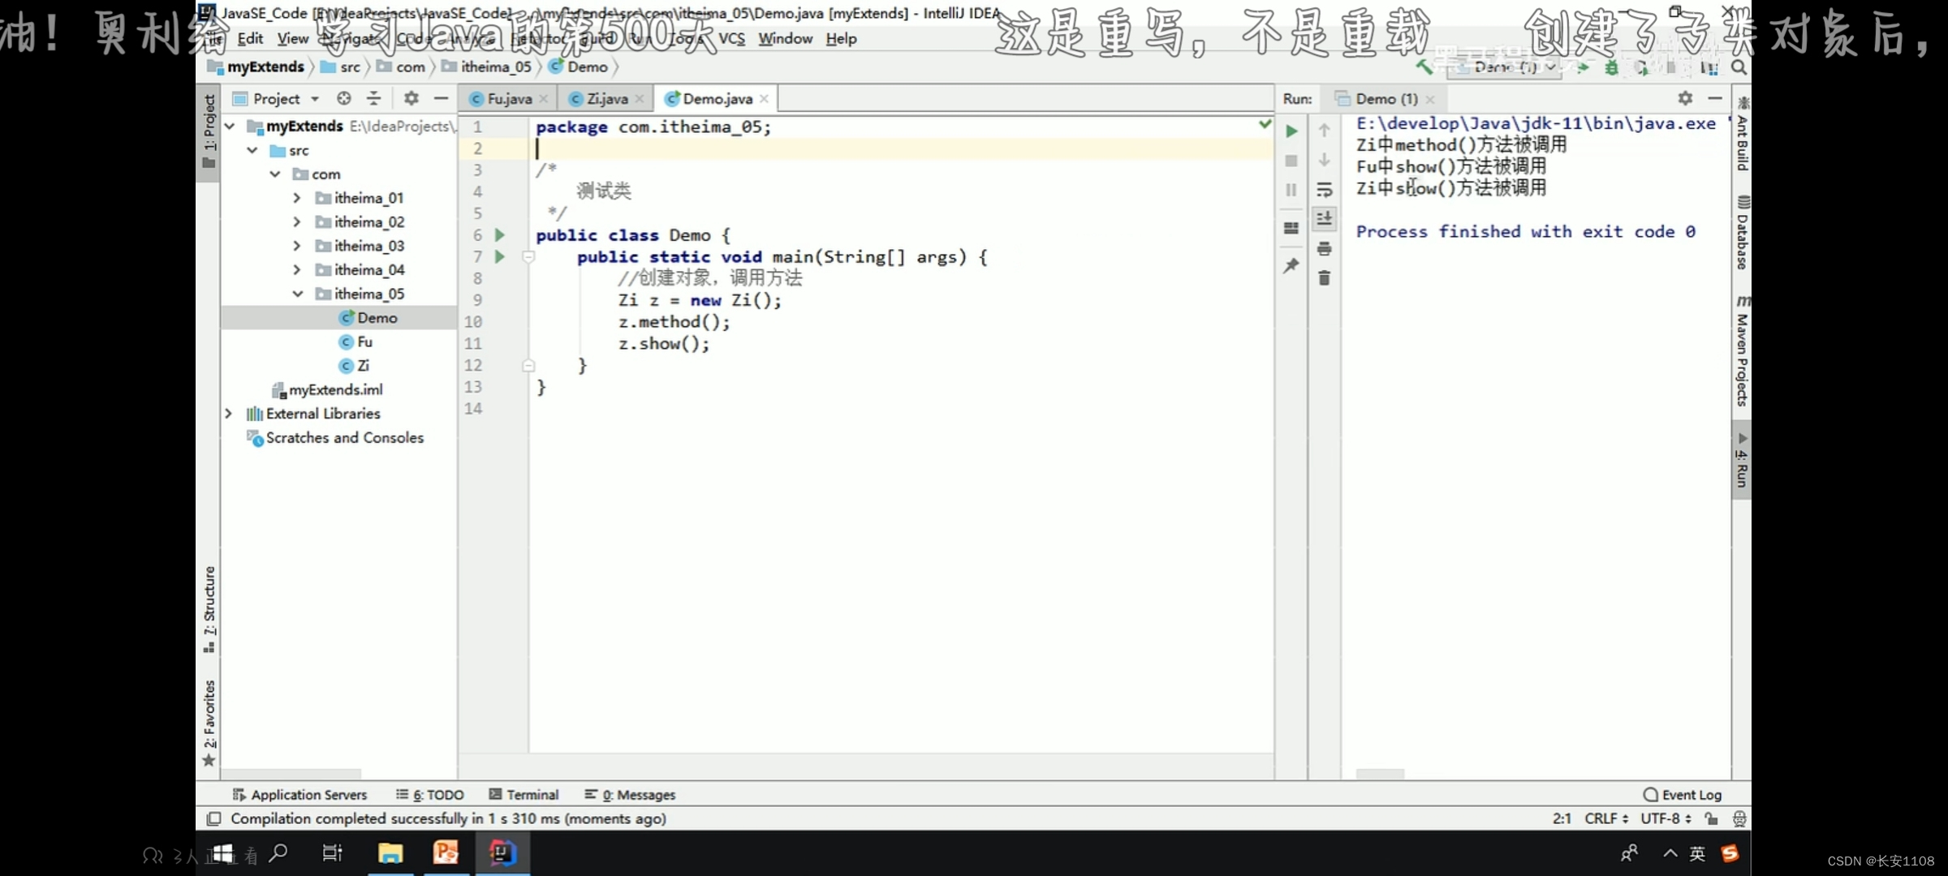The height and width of the screenshot is (876, 1948).
Task: Click the Up the stack trace arrow
Action: click(x=1324, y=131)
